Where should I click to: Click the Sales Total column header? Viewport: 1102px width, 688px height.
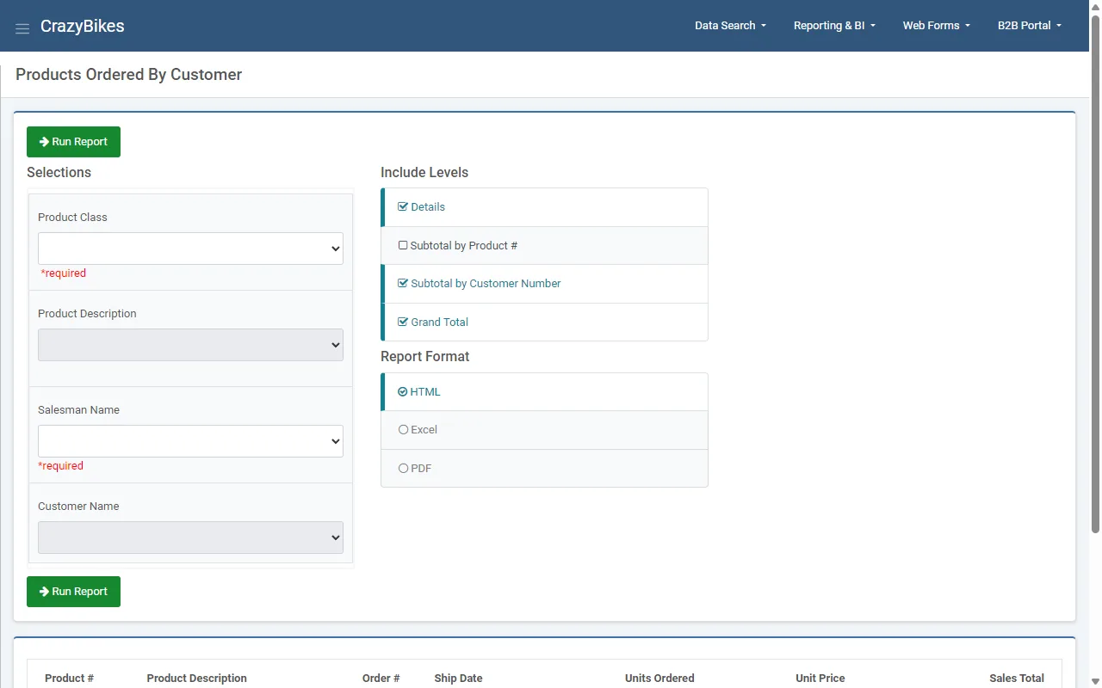[x=1017, y=679]
